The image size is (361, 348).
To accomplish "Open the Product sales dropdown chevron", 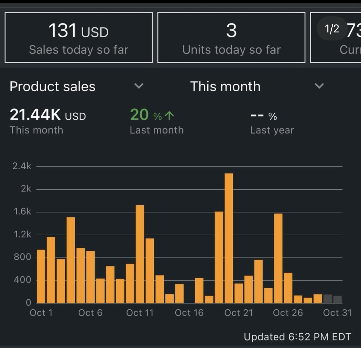I will 139,86.
